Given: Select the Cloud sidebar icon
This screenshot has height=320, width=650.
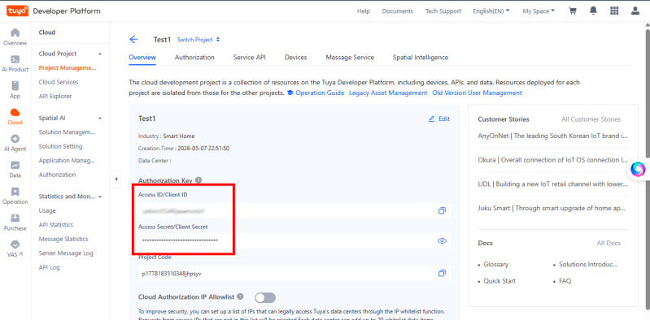Looking at the screenshot, I should [15, 116].
